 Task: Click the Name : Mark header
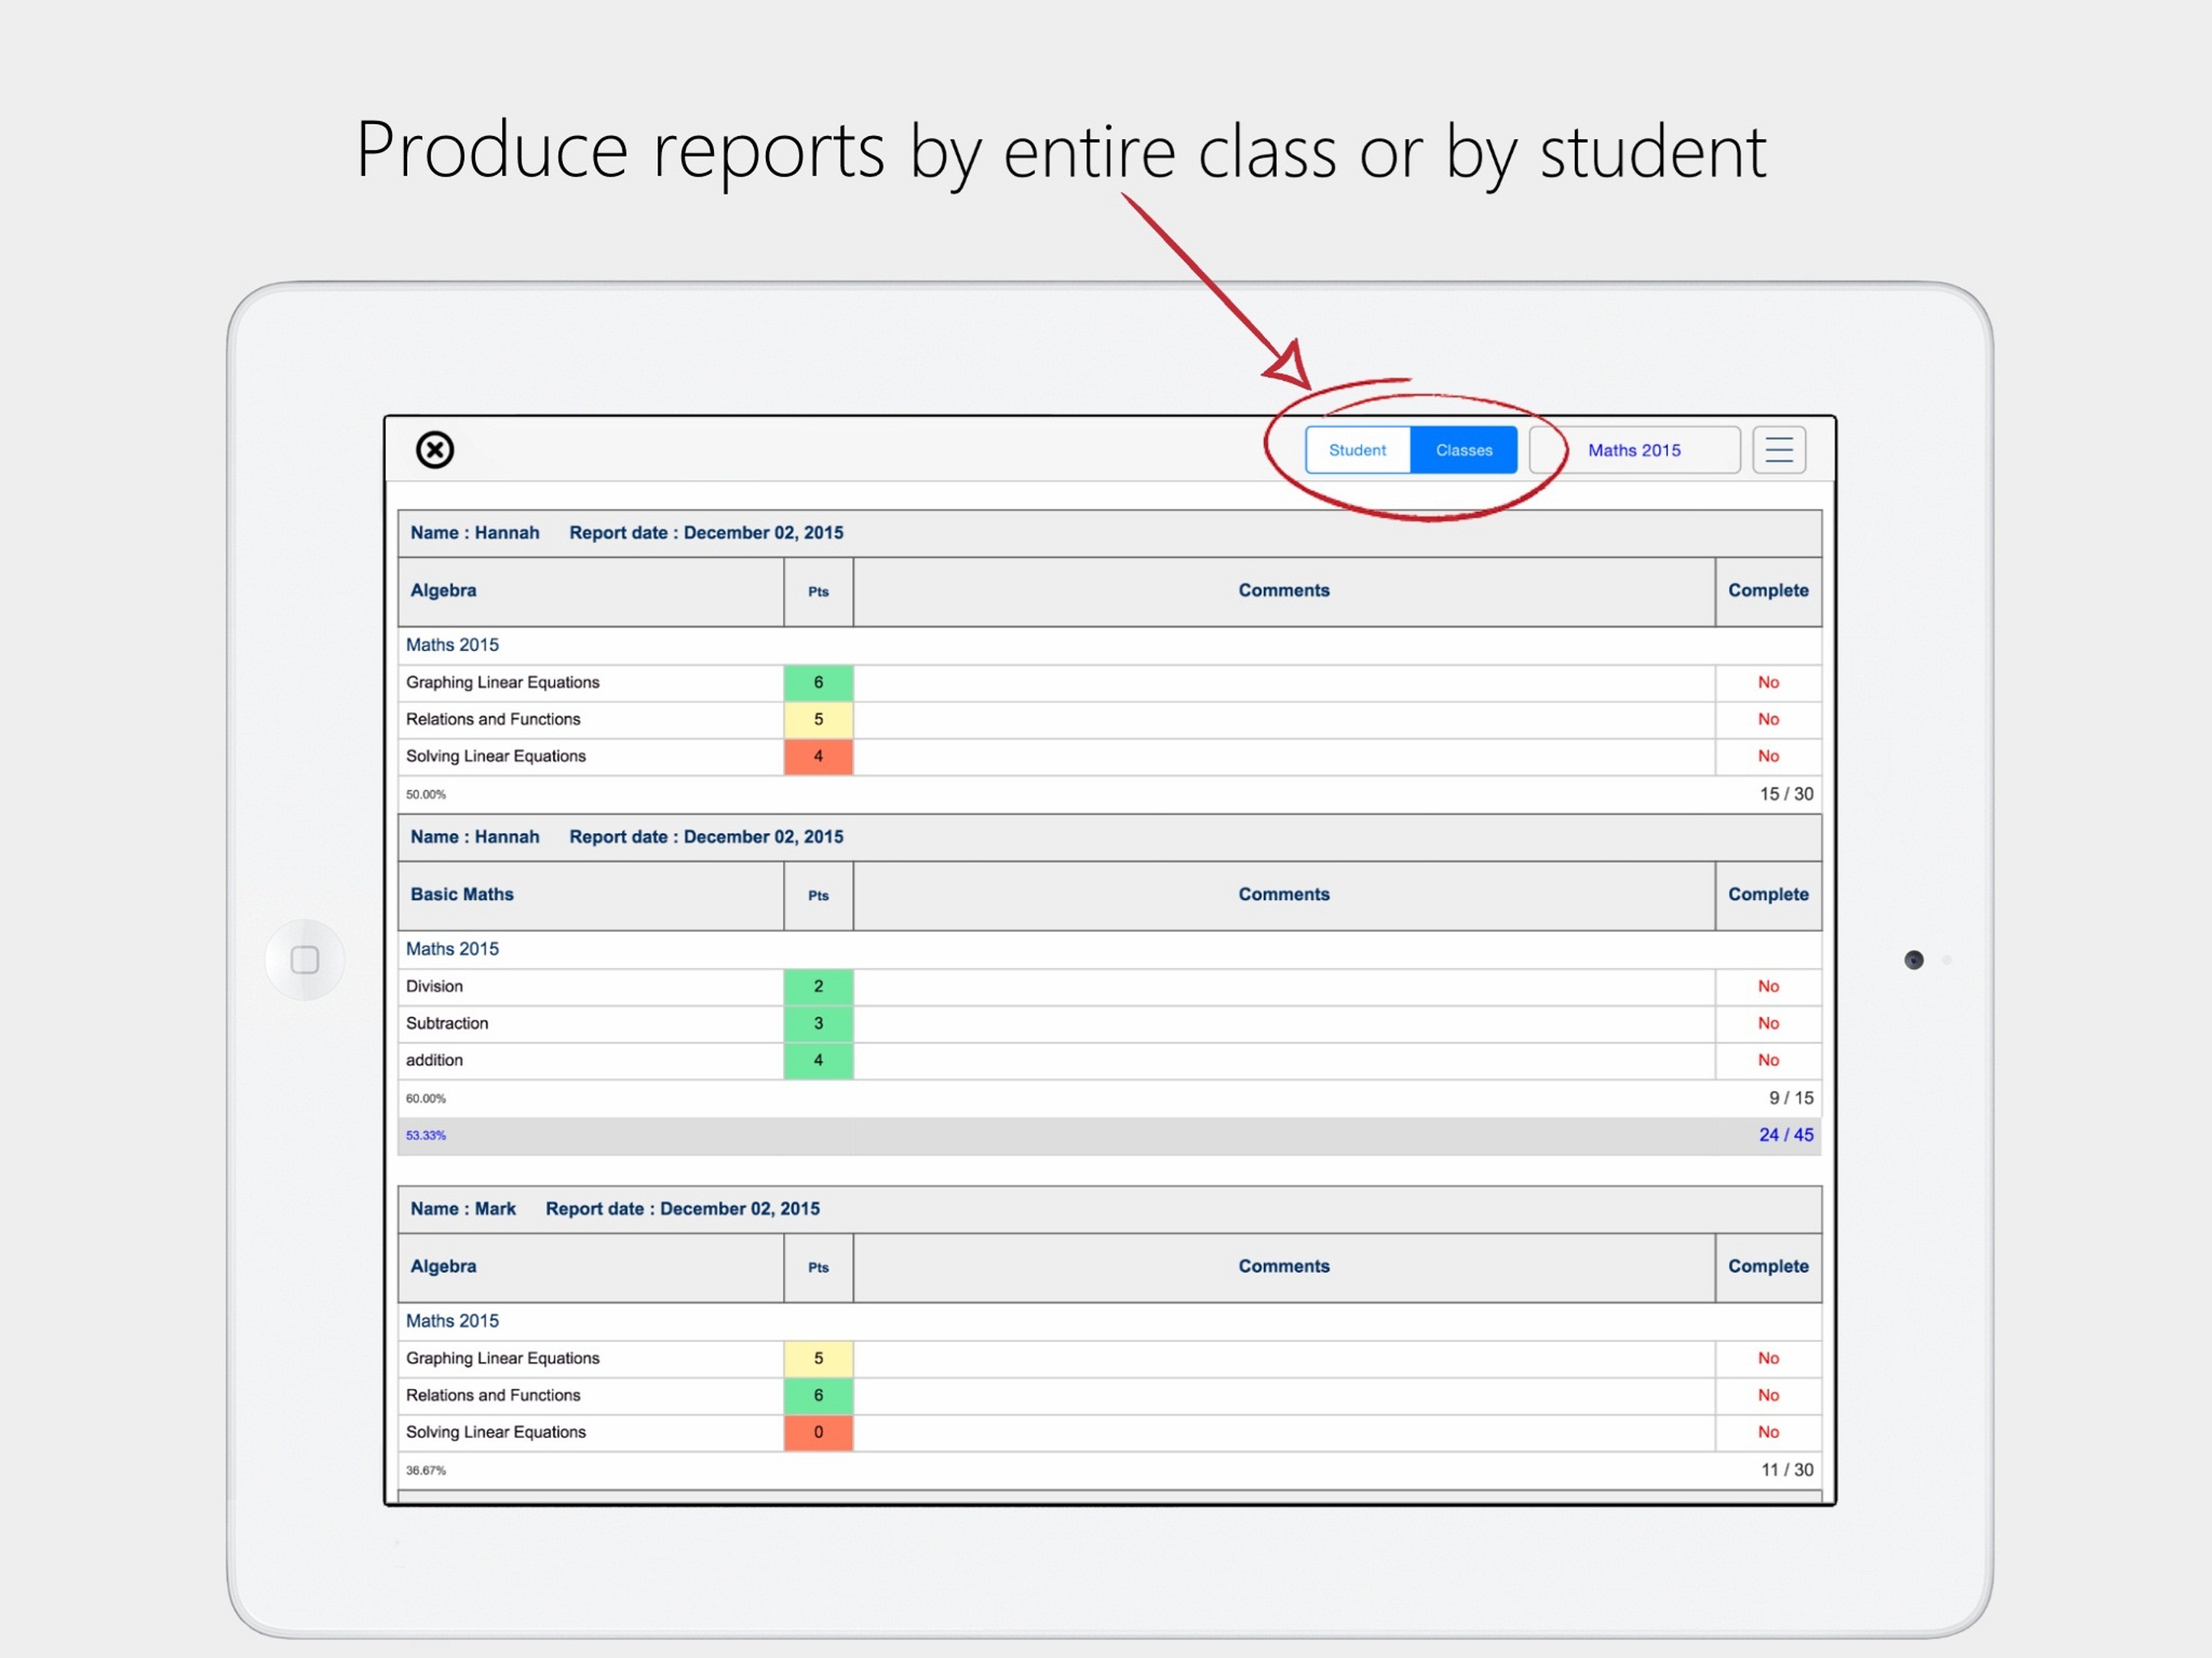[463, 1209]
